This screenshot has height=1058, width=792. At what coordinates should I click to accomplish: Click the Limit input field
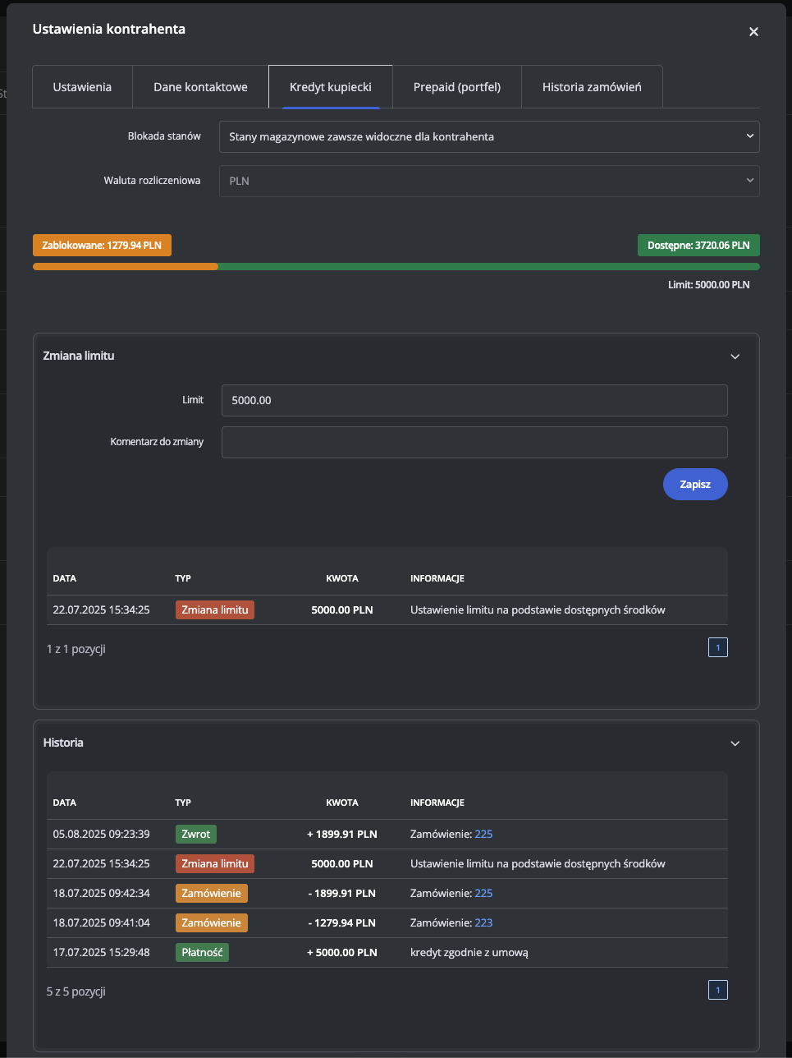click(474, 401)
